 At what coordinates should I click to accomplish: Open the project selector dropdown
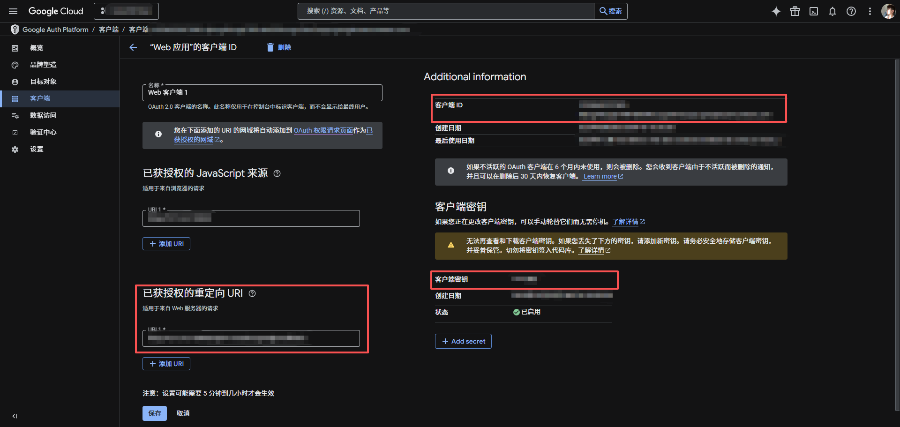(126, 11)
